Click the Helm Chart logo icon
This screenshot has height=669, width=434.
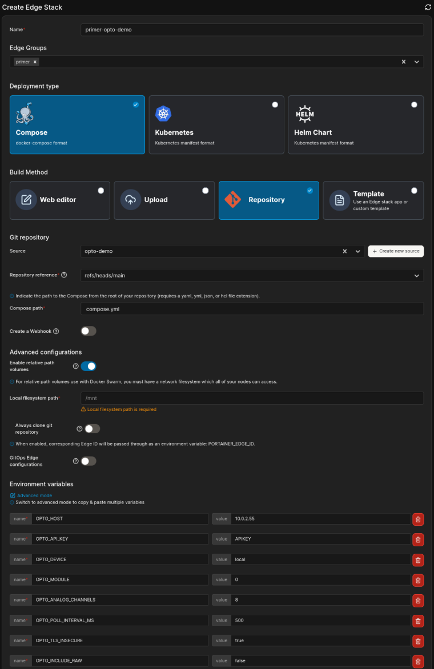coord(304,114)
